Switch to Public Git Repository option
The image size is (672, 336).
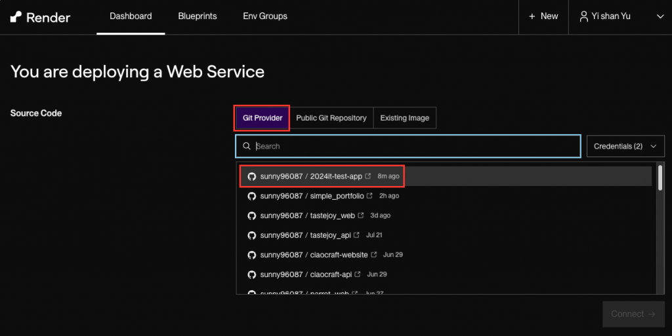(331, 118)
